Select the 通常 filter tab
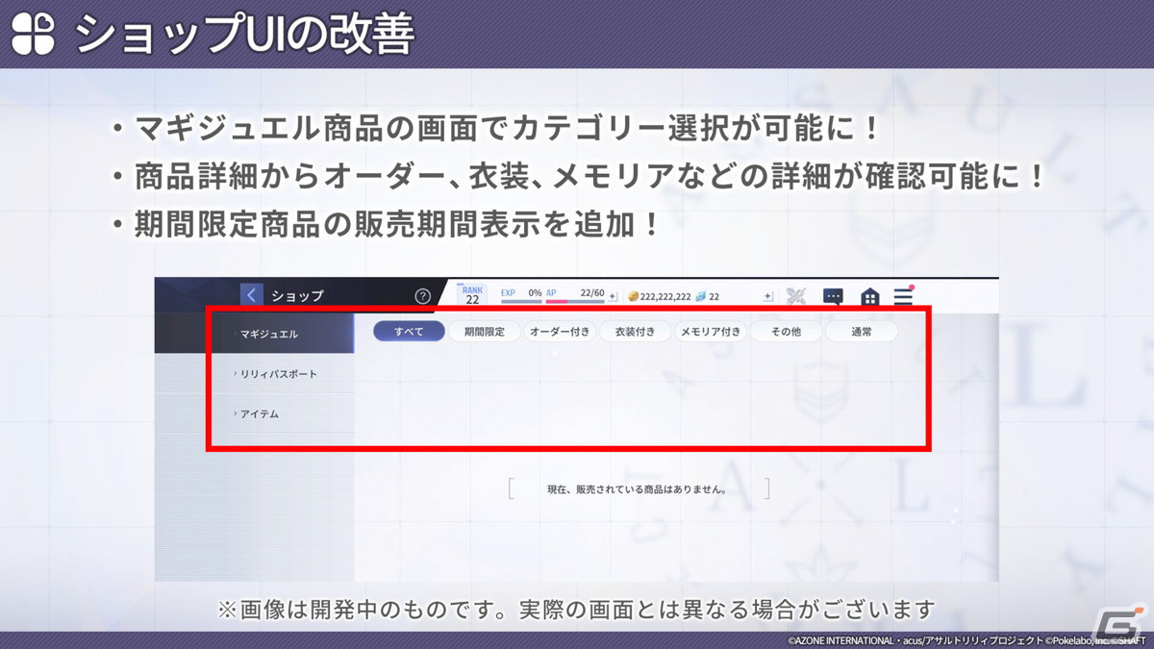The width and height of the screenshot is (1154, 649). [862, 331]
